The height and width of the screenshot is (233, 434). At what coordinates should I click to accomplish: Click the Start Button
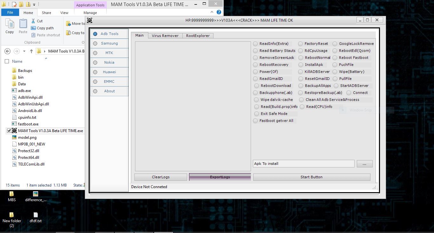[x=311, y=177]
